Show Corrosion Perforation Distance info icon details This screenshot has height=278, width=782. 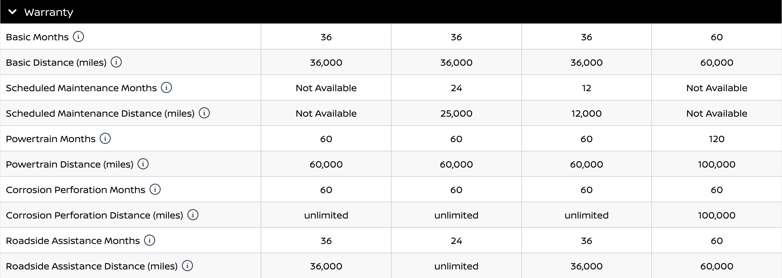coord(193,215)
